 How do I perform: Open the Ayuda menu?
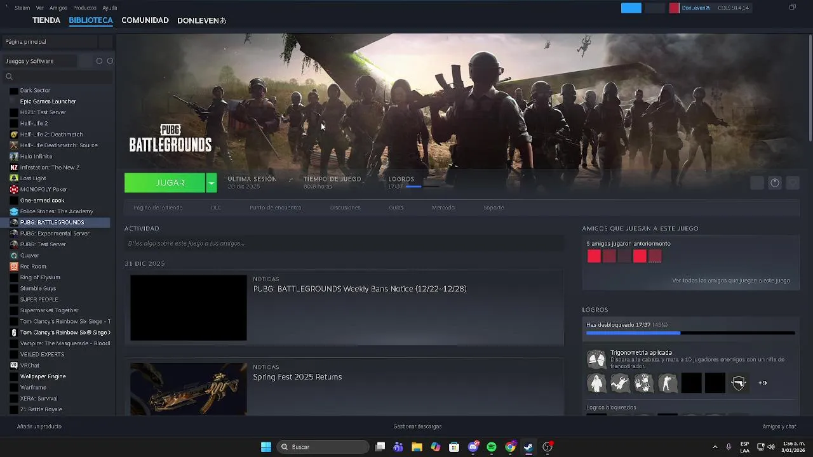pos(110,8)
